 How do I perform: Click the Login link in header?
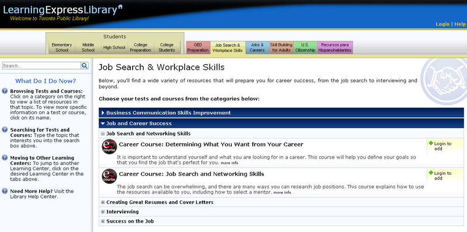[x=442, y=24]
